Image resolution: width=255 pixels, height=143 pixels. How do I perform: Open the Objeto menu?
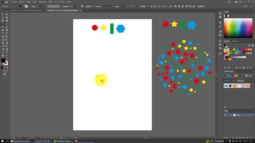pyautogui.click(x=28, y=2)
